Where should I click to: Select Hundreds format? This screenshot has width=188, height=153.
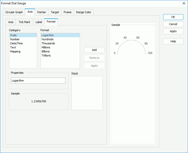pos(60,39)
